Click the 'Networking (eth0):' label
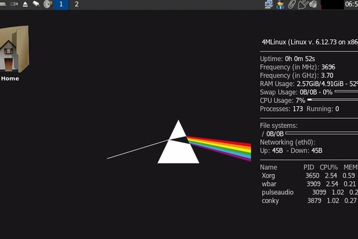Image resolution: width=358 pixels, height=239 pixels. point(288,142)
